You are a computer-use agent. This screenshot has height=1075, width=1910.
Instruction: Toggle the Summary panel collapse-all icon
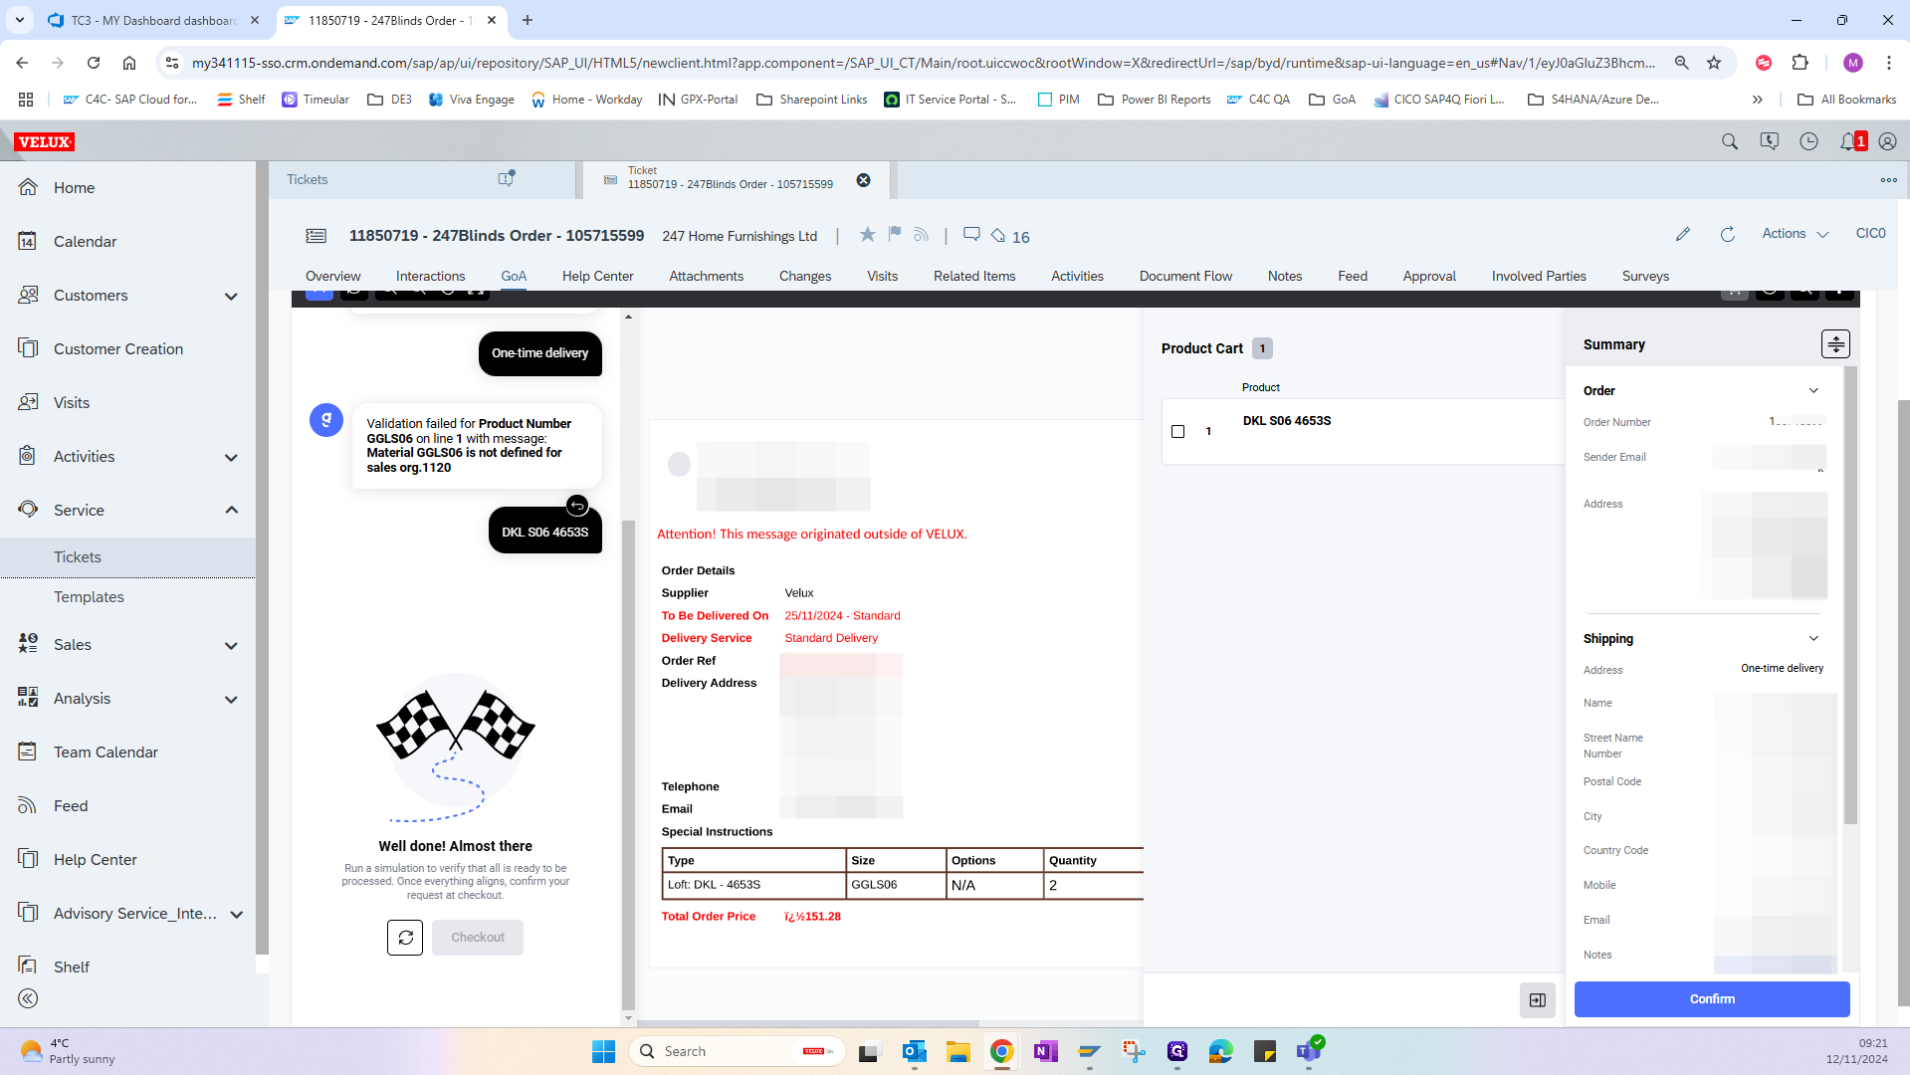pyautogui.click(x=1835, y=344)
